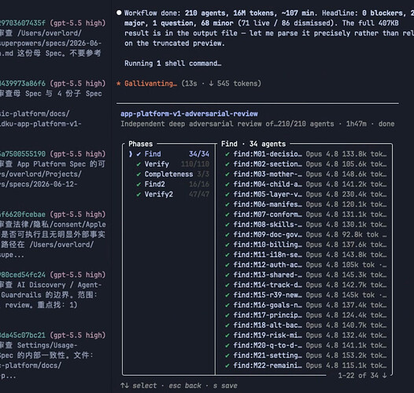Click the orange star spinner icon
The image size is (414, 393).
pos(119,83)
